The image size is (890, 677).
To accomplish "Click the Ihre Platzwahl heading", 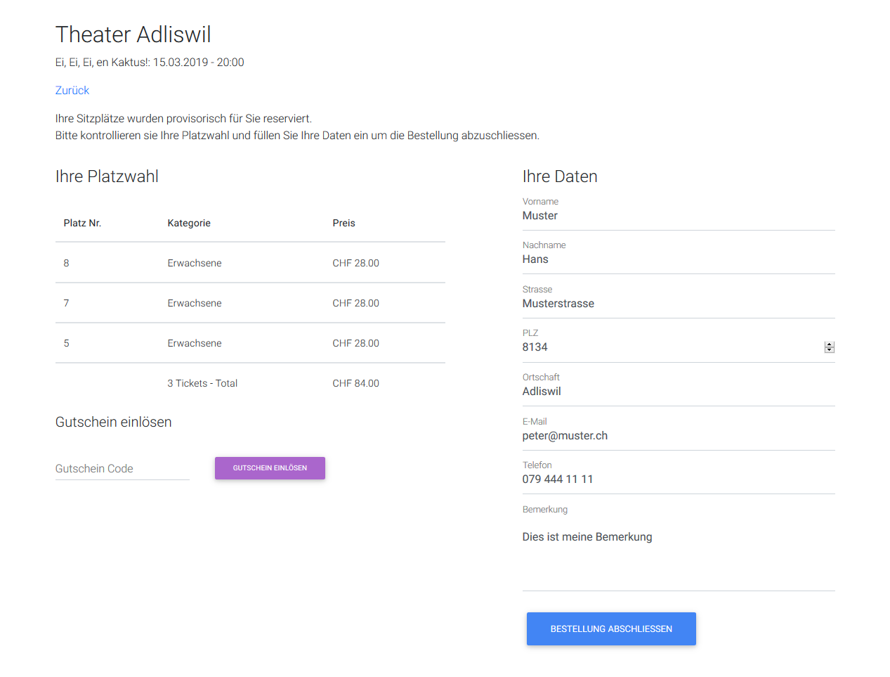I will click(x=107, y=176).
